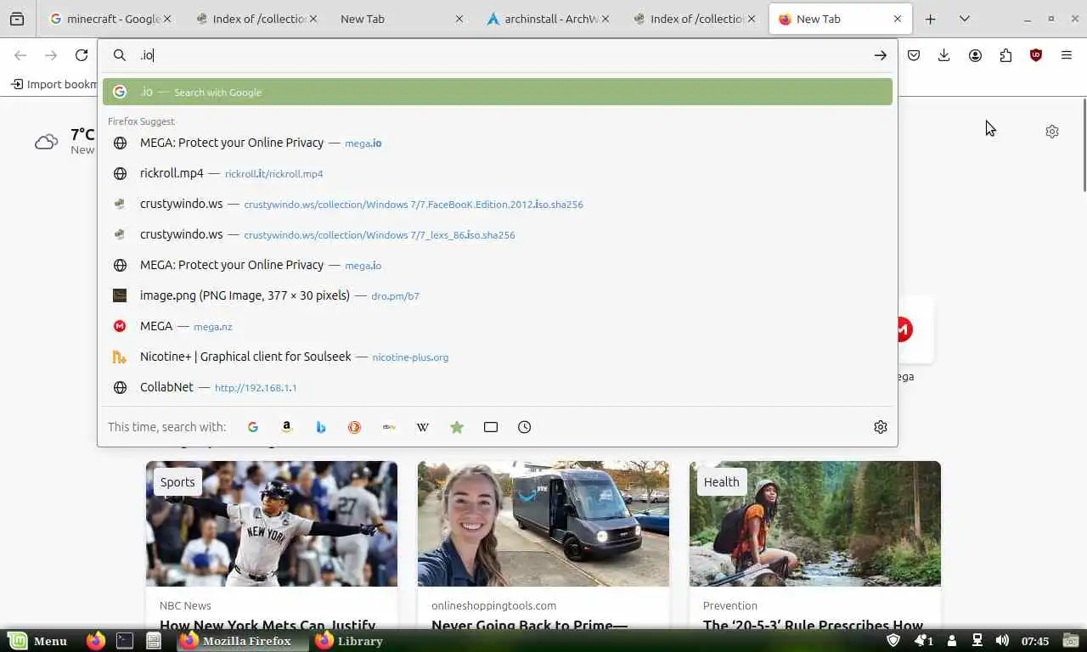Open the Firefox account icon

pyautogui.click(x=975, y=55)
